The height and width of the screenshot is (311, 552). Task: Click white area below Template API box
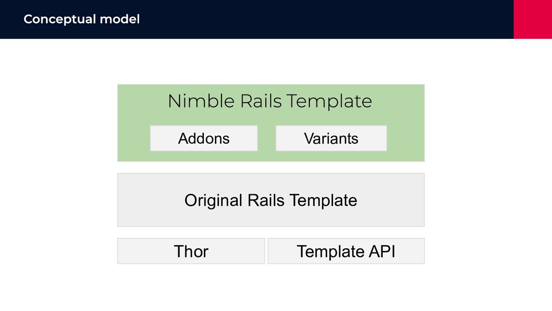[346, 286]
